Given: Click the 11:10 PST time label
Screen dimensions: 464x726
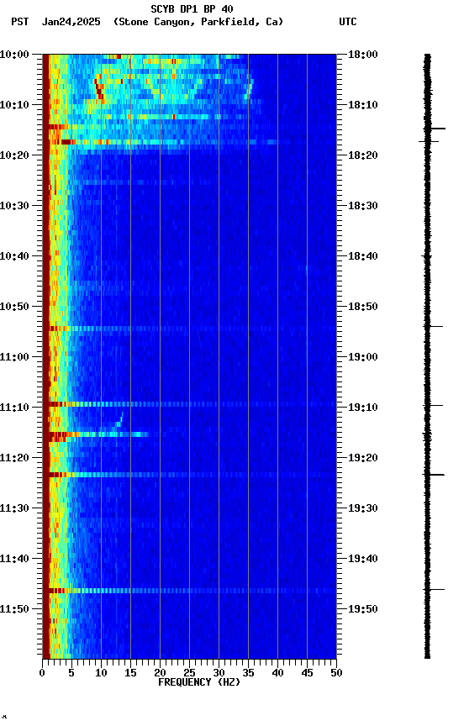Looking at the screenshot, I should [x=14, y=408].
